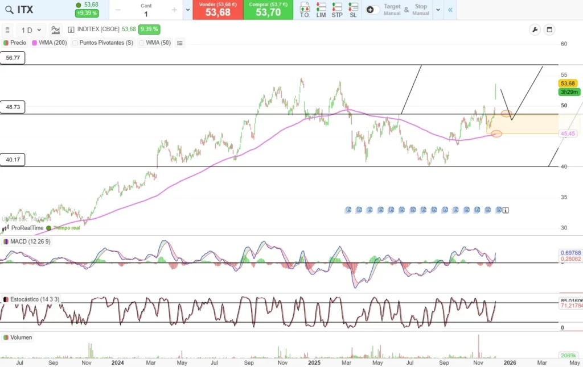583x367 pixels.
Task: Select the T.O. order type icon
Action: point(304,10)
